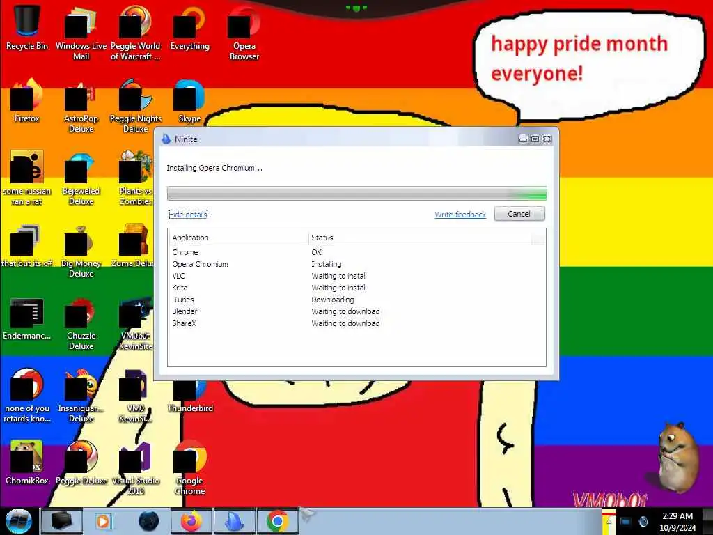Cancel the Ninite installation
The image size is (713, 535).
coord(519,214)
